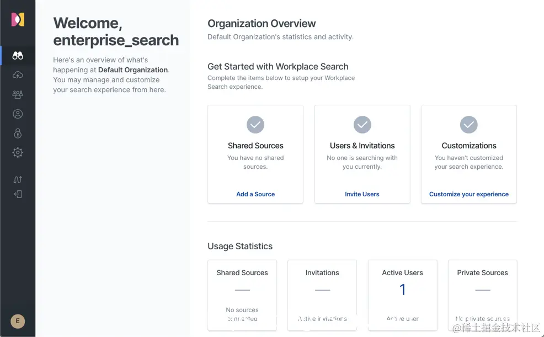Open Settings gear icon in sidebar

[18, 153]
